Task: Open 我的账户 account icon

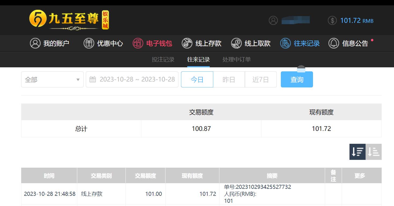Action: (35, 43)
